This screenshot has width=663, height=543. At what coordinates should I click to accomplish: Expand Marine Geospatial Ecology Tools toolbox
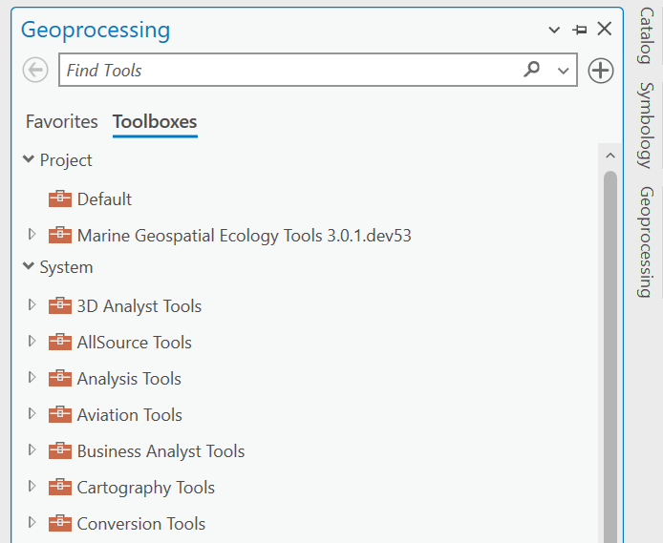tap(32, 234)
